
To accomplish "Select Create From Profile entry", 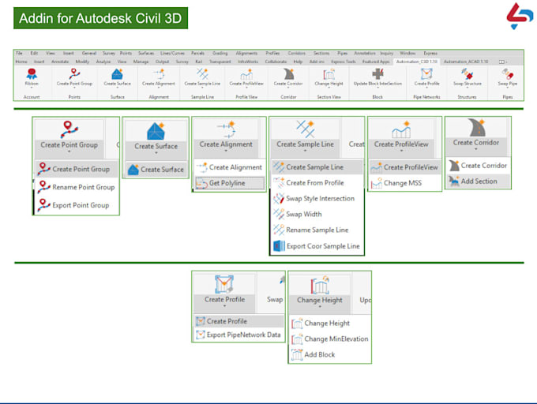I will [x=317, y=183].
